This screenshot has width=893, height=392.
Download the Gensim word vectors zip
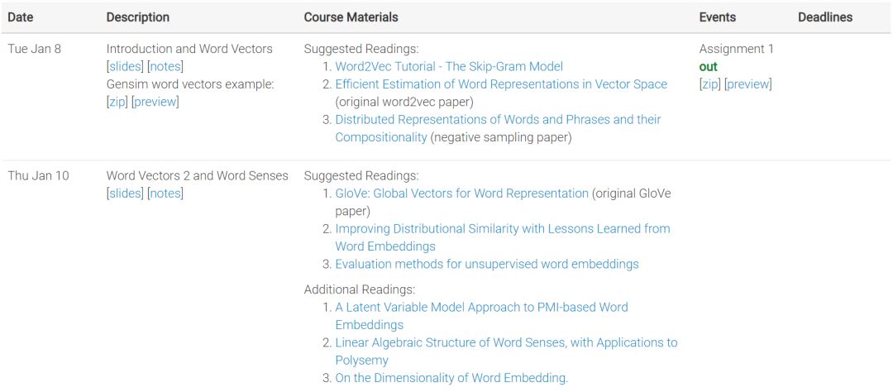click(x=117, y=102)
